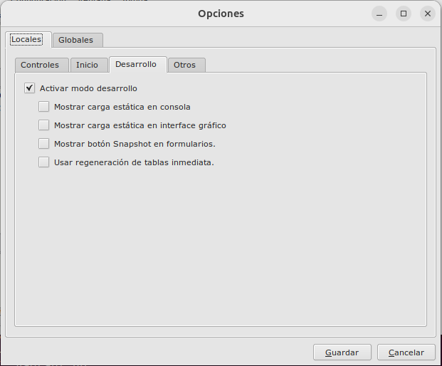442x366 pixels.
Task: Click the Guardar button
Action: pyautogui.click(x=342, y=352)
